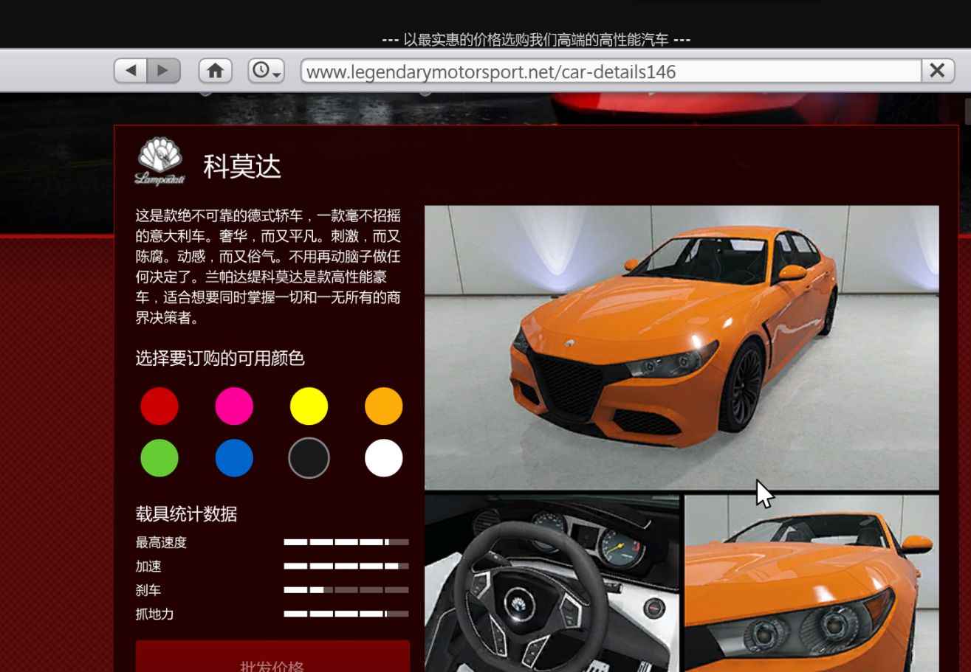Click the browser forward arrow button
Viewport: 971px width, 672px height.
click(164, 71)
